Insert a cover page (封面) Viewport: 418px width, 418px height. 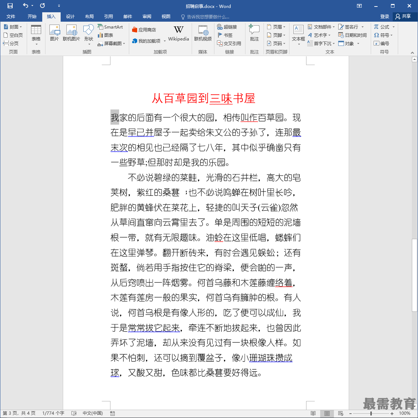(13, 27)
